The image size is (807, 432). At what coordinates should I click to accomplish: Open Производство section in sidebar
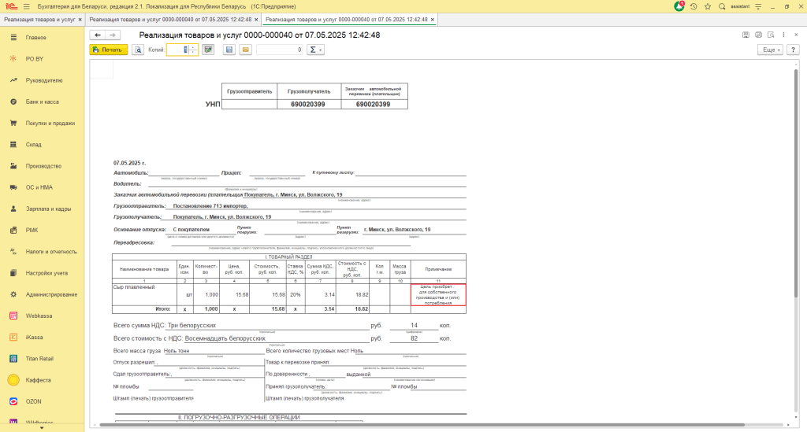click(x=43, y=166)
